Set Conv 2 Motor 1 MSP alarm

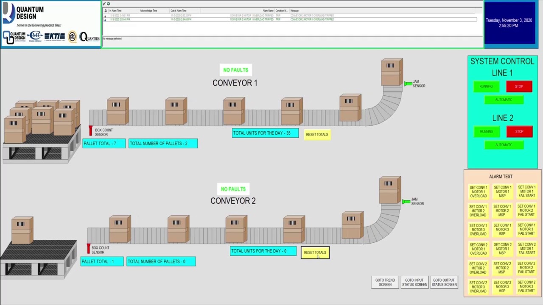(x=502, y=249)
